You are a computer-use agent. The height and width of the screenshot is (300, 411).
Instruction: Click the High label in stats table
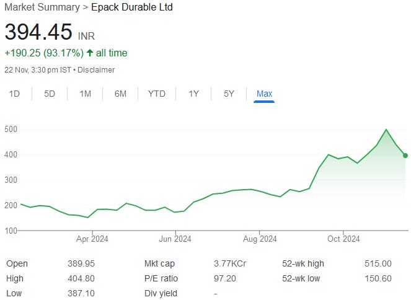click(x=15, y=278)
